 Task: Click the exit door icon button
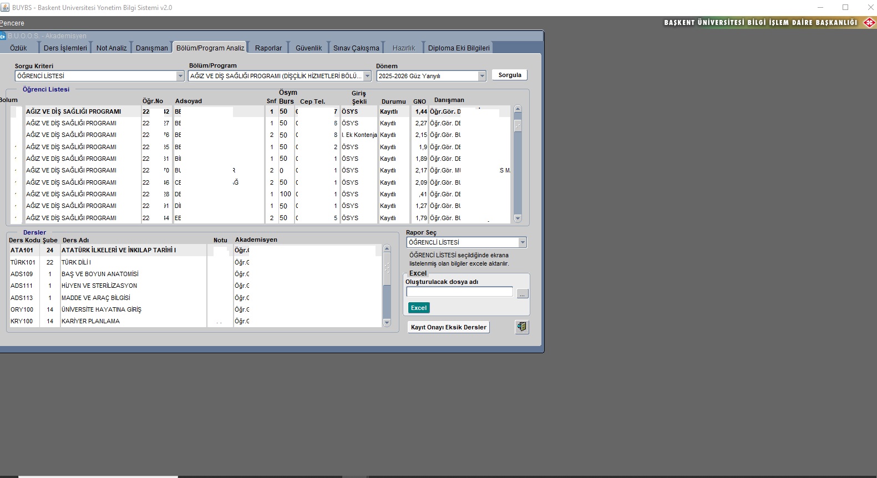point(521,327)
